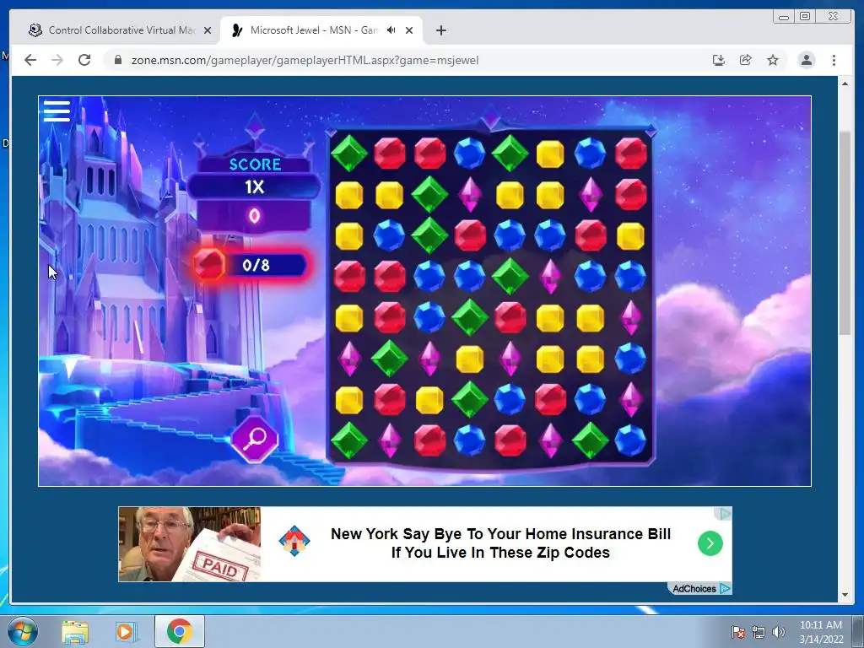Click the Action Center flag icon

click(737, 632)
